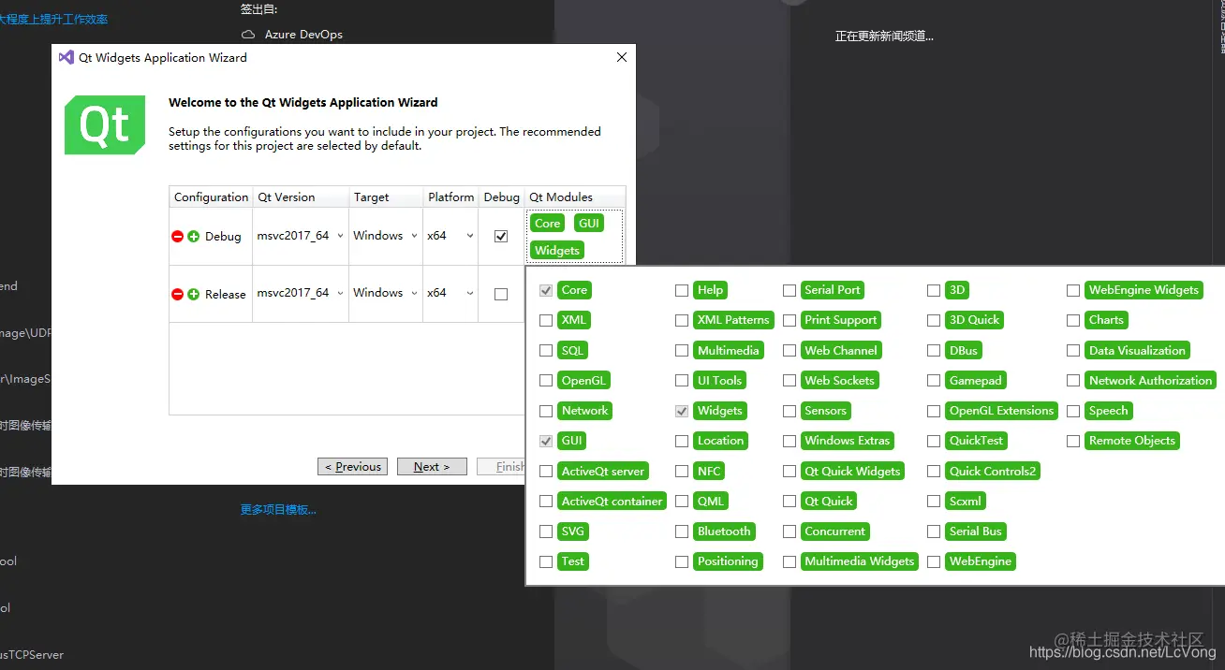Enable the Concurrent module checkbox

click(x=790, y=532)
